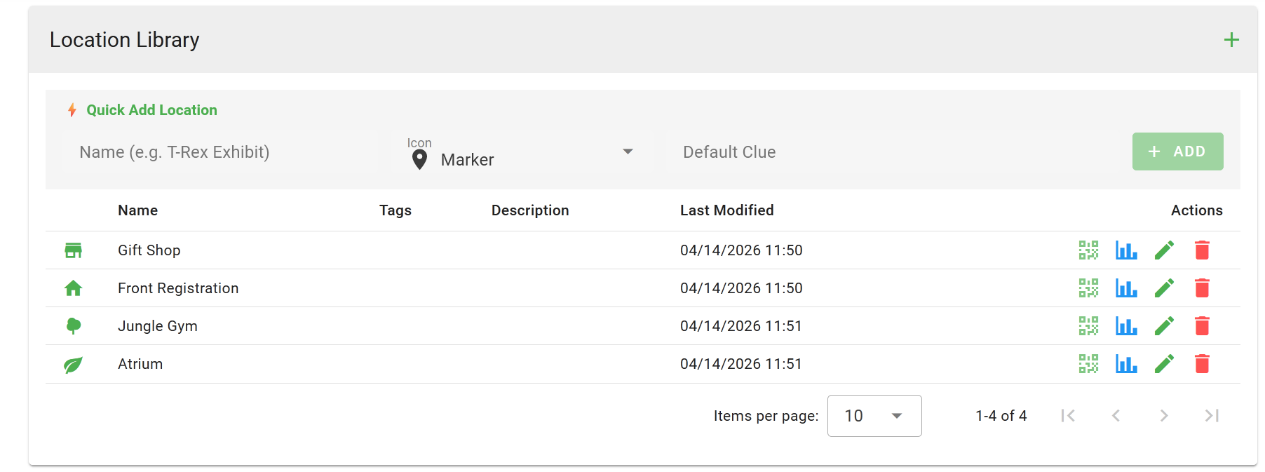Jump to the first page

point(1068,416)
